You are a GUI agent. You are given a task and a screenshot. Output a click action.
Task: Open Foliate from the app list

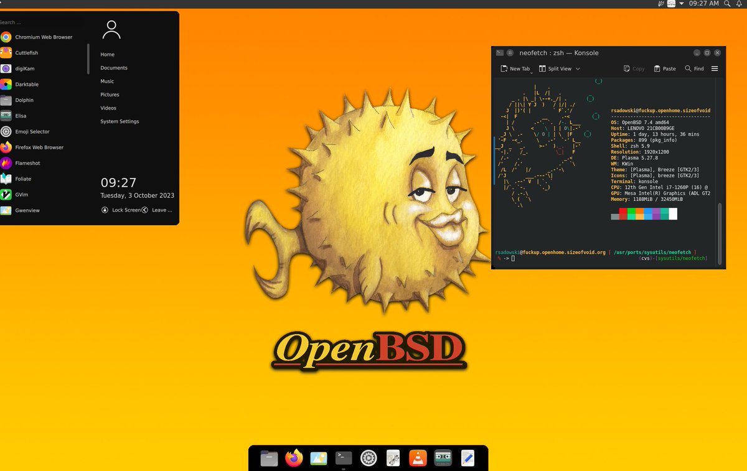42,179
